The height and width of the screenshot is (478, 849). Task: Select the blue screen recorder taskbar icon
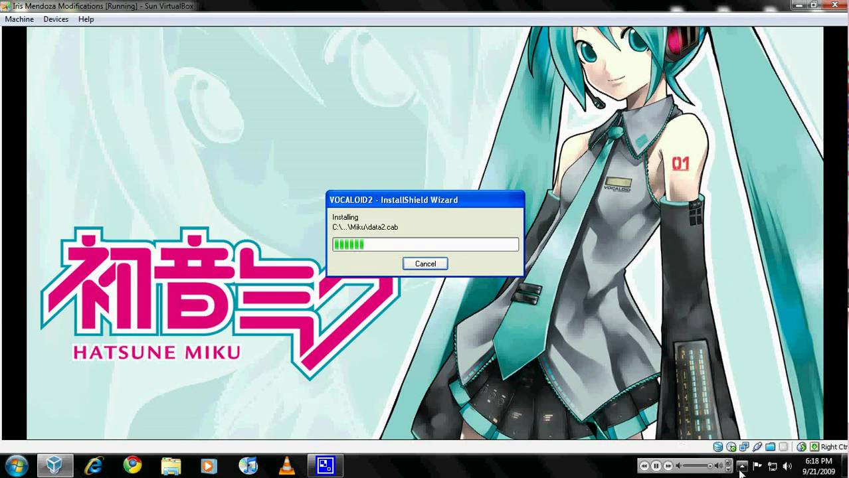(x=326, y=465)
